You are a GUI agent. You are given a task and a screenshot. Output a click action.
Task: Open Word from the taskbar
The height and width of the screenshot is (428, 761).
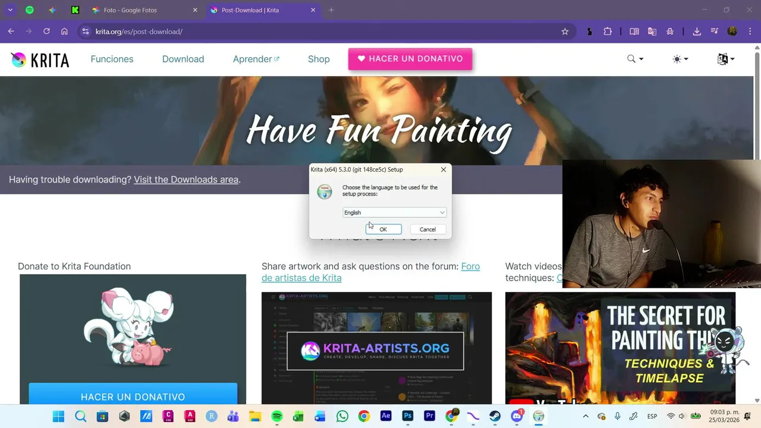[x=320, y=416]
